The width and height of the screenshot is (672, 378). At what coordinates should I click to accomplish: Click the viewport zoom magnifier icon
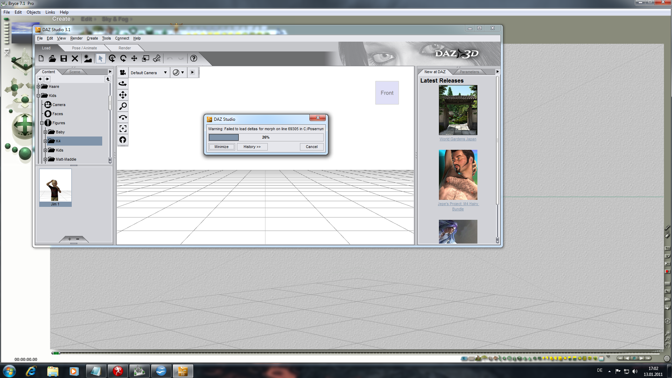pos(123,106)
